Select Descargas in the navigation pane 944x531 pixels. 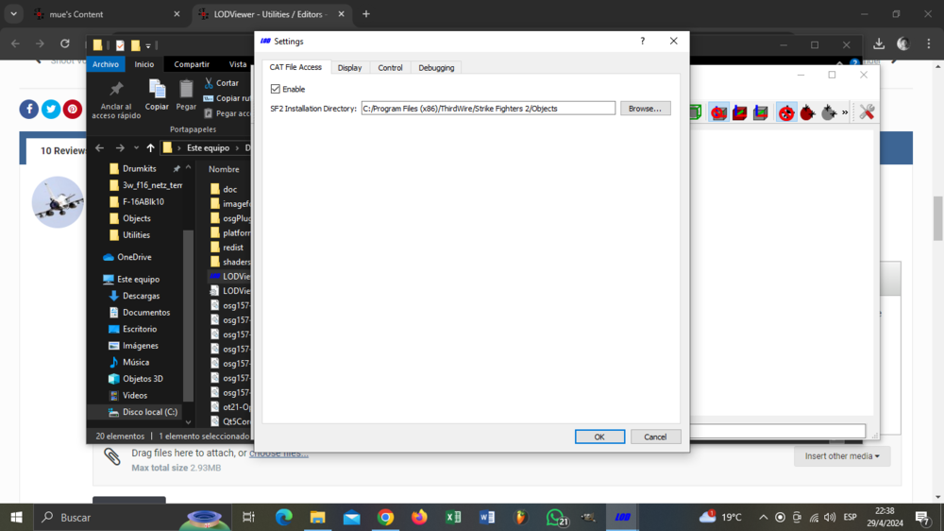[x=141, y=296]
